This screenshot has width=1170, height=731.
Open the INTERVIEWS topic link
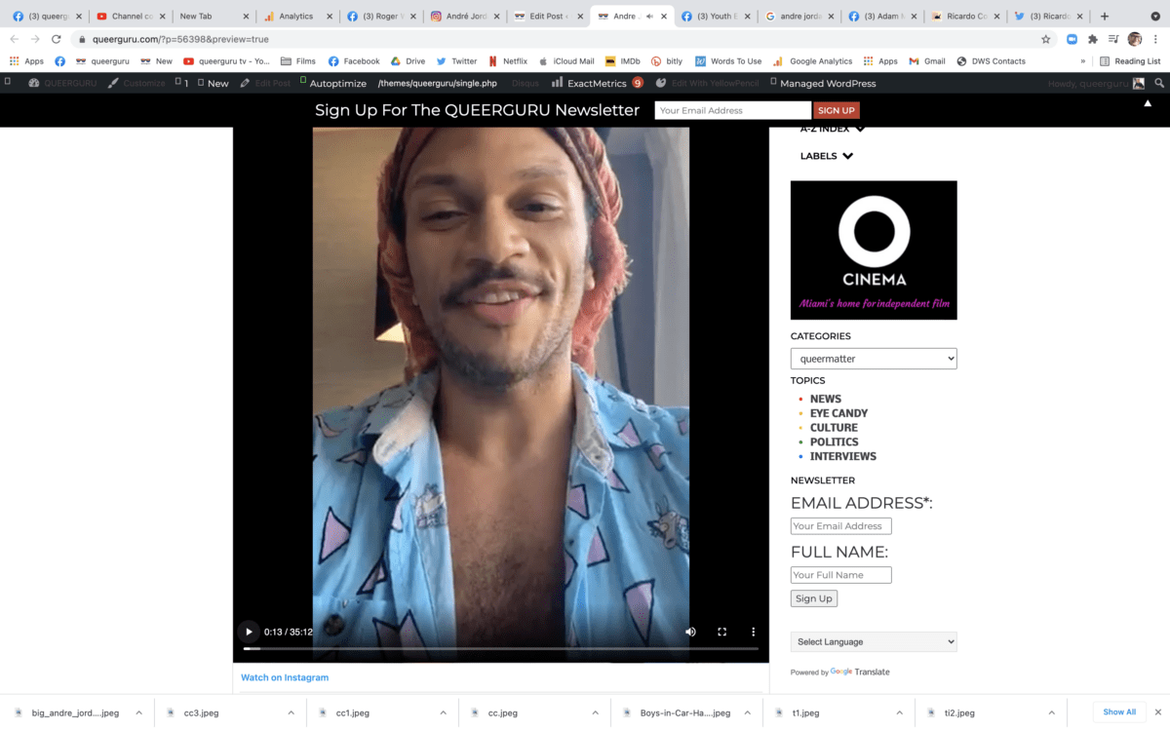tap(842, 456)
